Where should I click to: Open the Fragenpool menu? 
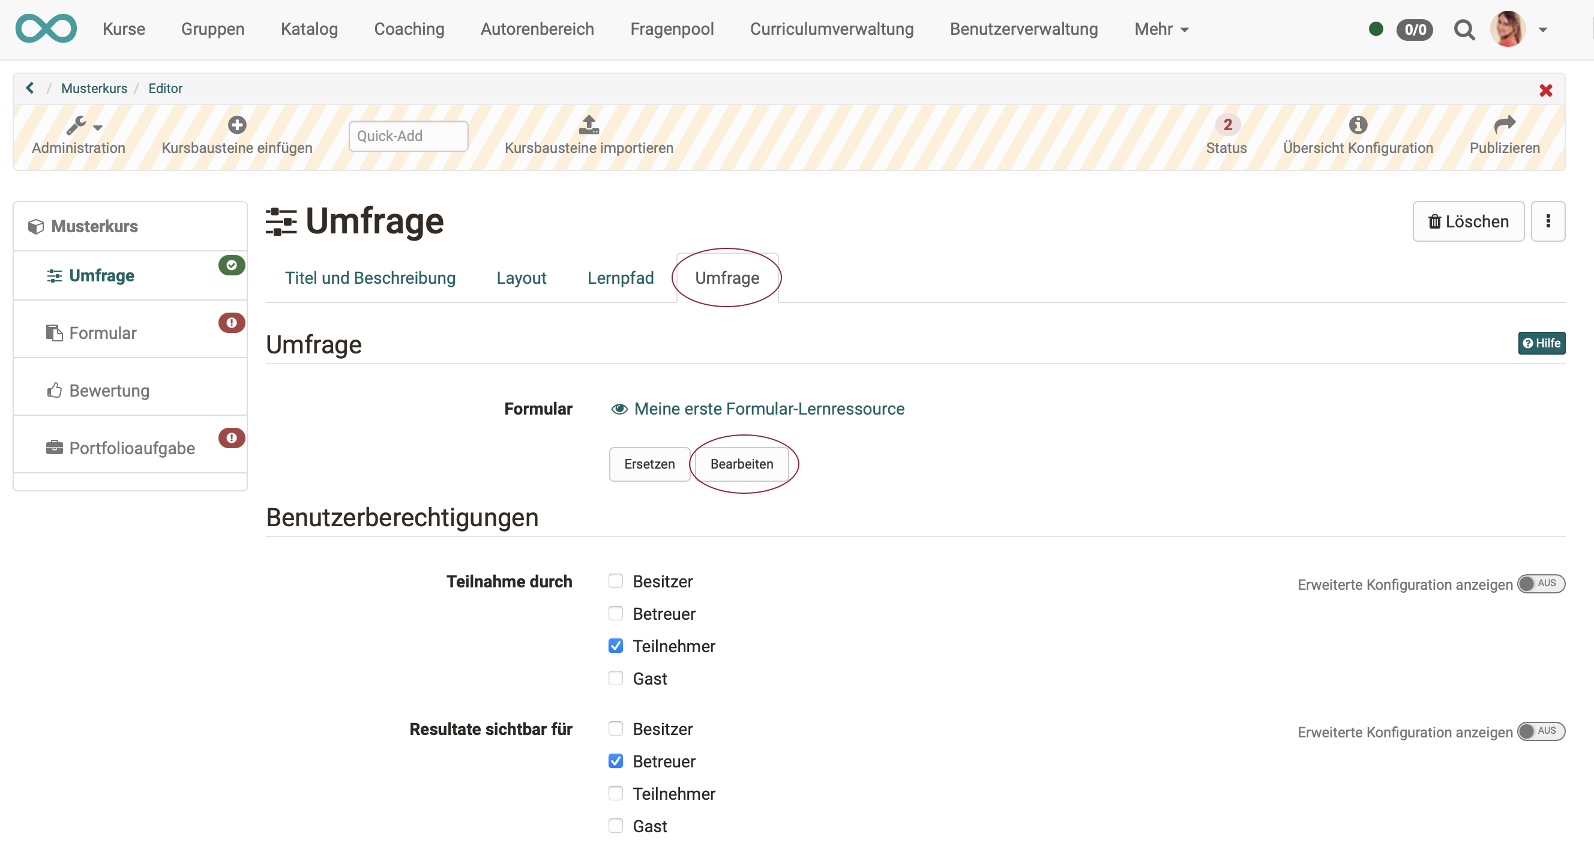tap(672, 29)
